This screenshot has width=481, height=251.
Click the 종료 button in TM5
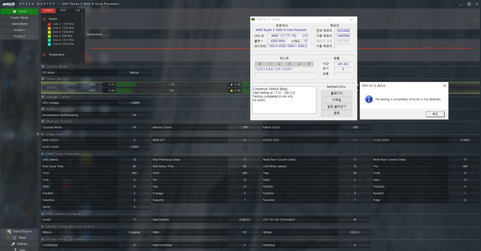pyautogui.click(x=336, y=113)
